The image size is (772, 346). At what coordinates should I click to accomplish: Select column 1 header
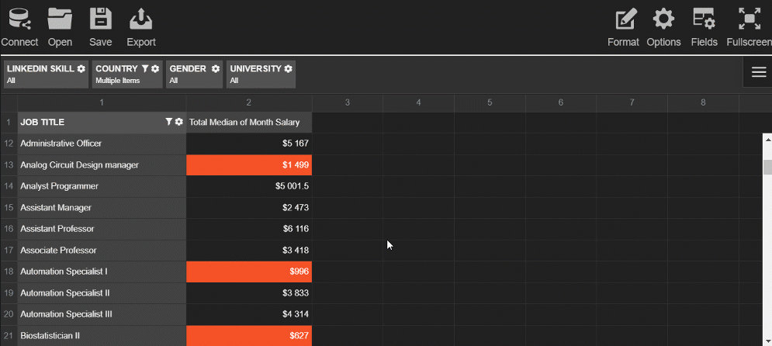102,102
